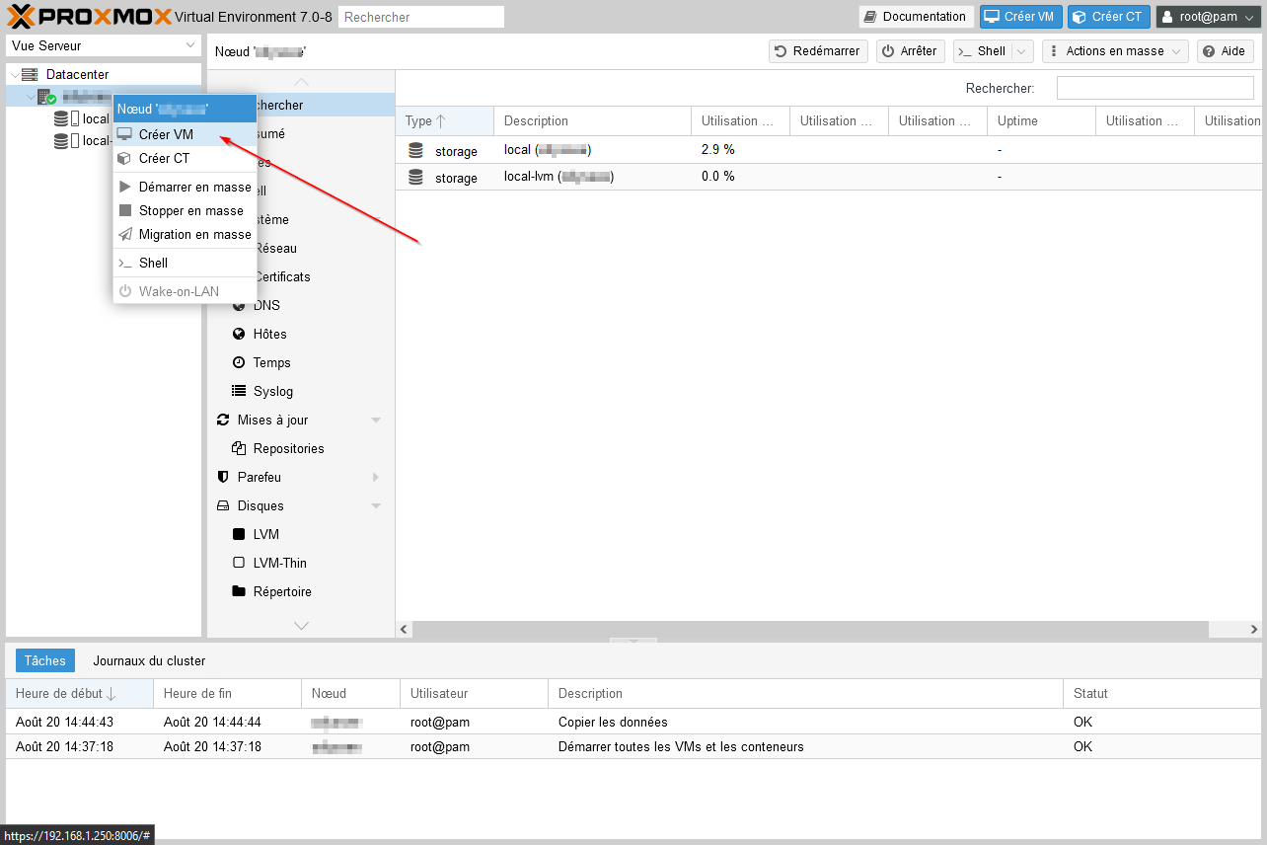Click the Datacenter server icon in tree
This screenshot has height=845, width=1267.
(30, 75)
